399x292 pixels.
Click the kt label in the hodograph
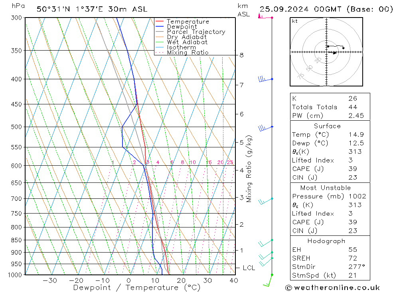[295, 21]
